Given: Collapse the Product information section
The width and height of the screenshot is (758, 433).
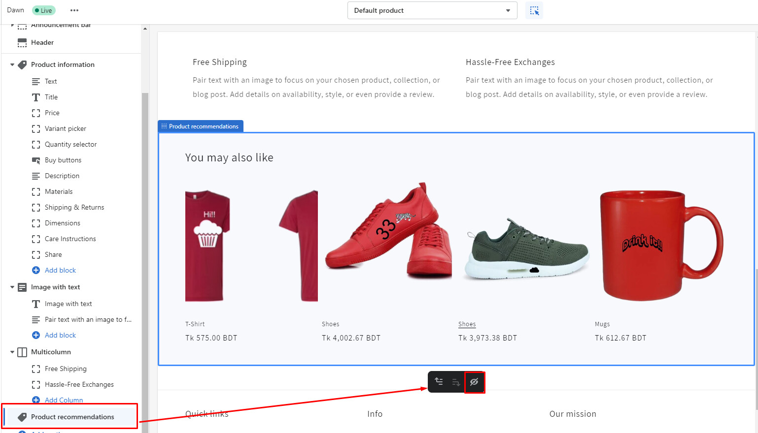Looking at the screenshot, I should tap(12, 64).
